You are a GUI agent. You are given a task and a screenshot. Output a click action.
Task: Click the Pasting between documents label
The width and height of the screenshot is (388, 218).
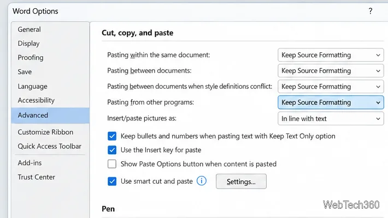tap(149, 71)
